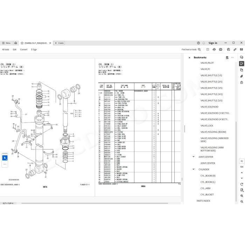The height and width of the screenshot is (245, 245).
Task: Open the Edit menu
Action: coord(15,50)
